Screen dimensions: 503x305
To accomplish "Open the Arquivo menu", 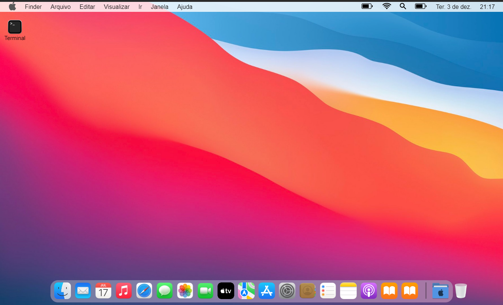I will tap(61, 7).
